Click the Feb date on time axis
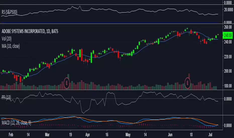 coord(11,135)
